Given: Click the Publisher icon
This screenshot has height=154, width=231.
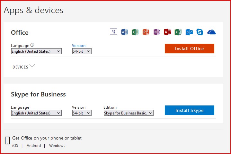Looking at the screenshot, I should (x=178, y=32).
